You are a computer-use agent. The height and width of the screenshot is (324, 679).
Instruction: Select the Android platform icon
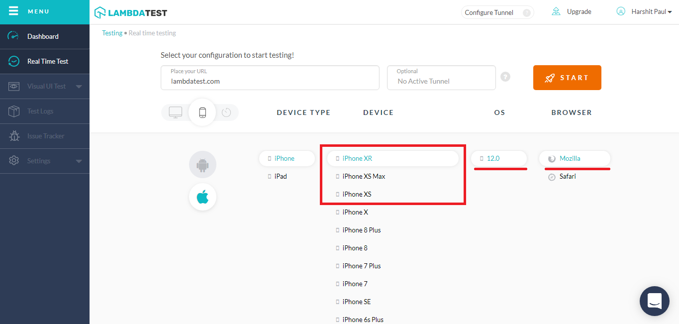202,164
